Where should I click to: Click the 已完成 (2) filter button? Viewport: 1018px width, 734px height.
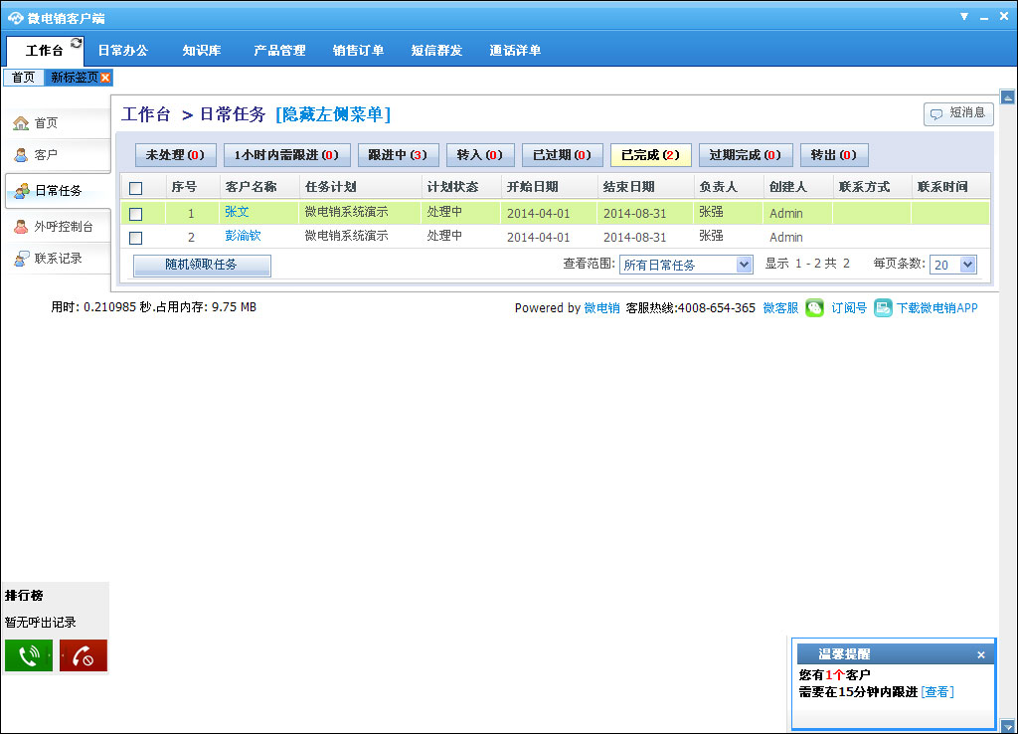pyautogui.click(x=651, y=155)
